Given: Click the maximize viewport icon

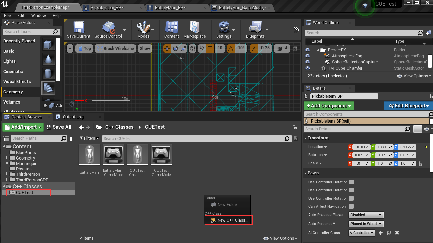Looking at the screenshot, I should click(x=295, y=48).
